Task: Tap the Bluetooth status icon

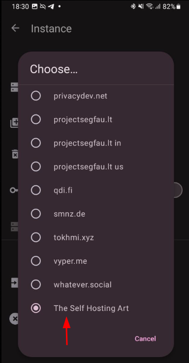Action: pyautogui.click(x=133, y=7)
